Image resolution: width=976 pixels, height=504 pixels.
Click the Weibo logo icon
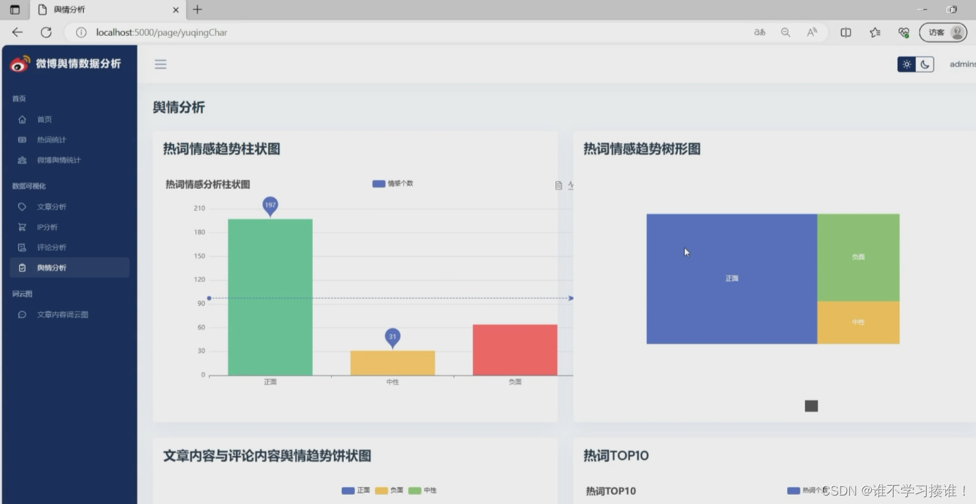[20, 64]
